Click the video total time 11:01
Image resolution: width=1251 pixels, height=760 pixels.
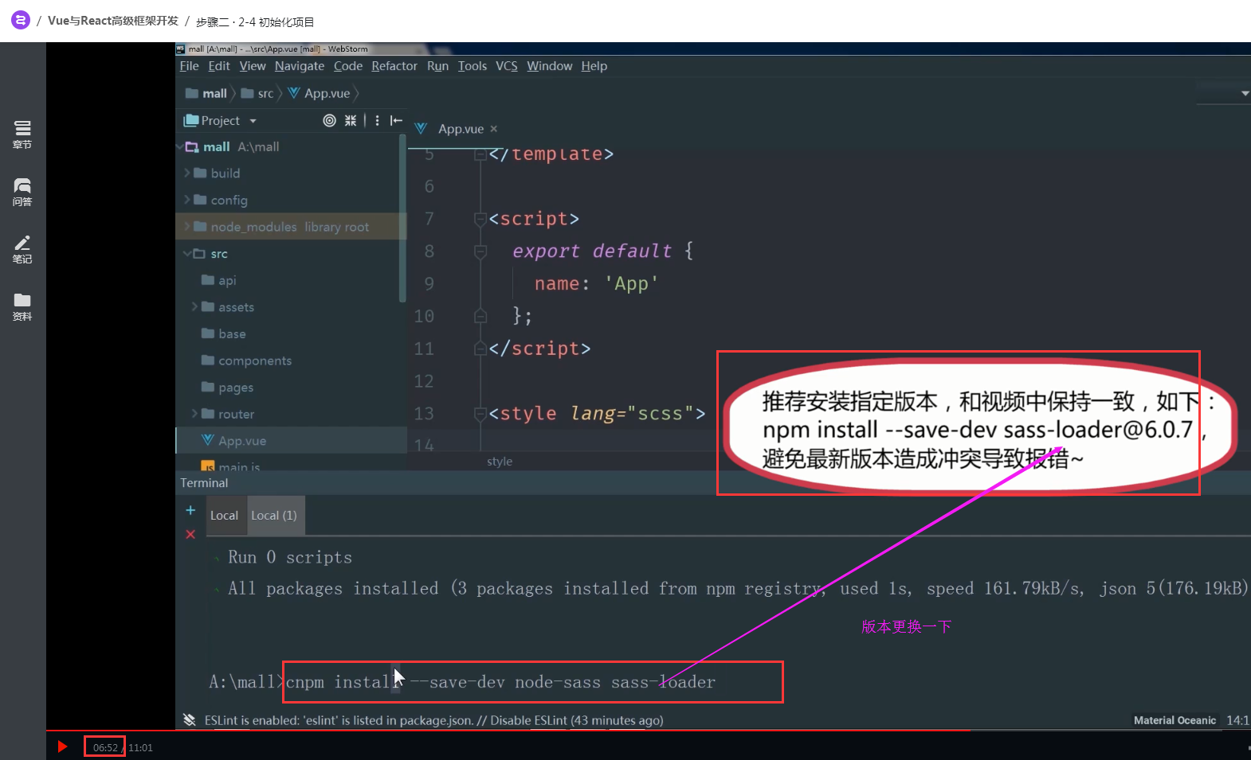coord(140,747)
